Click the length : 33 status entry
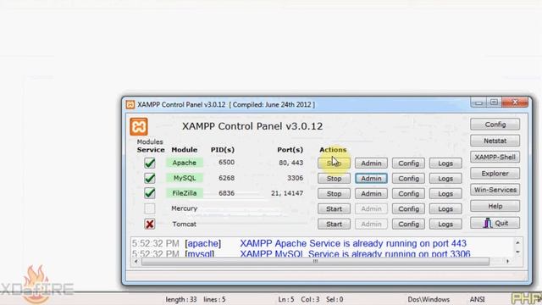The image size is (542, 305). click(x=180, y=299)
